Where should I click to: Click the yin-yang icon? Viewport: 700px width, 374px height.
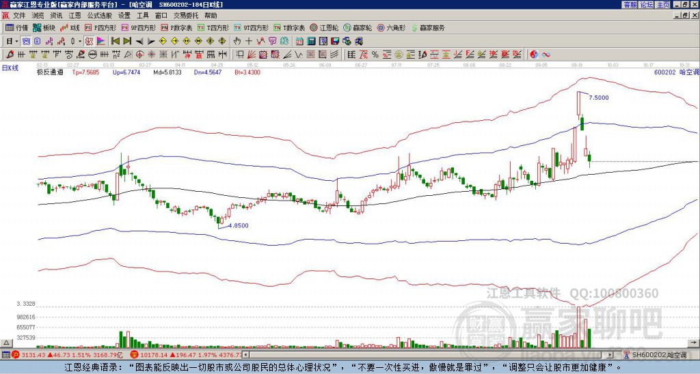pyautogui.click(x=534, y=55)
